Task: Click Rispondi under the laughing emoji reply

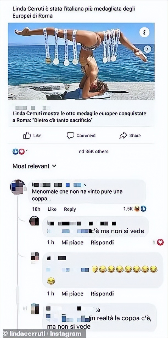Action: click(102, 294)
